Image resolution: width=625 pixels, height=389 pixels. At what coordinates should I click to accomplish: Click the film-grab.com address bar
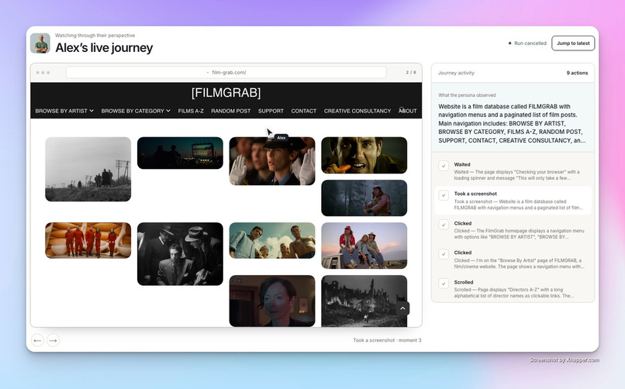pos(226,73)
